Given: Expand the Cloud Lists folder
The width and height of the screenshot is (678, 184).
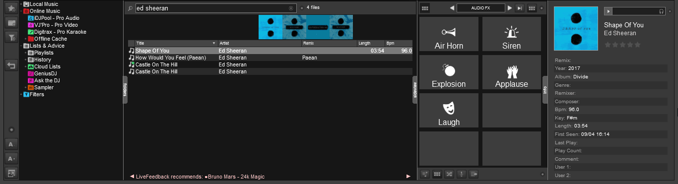Looking at the screenshot, I should click(x=25, y=66).
